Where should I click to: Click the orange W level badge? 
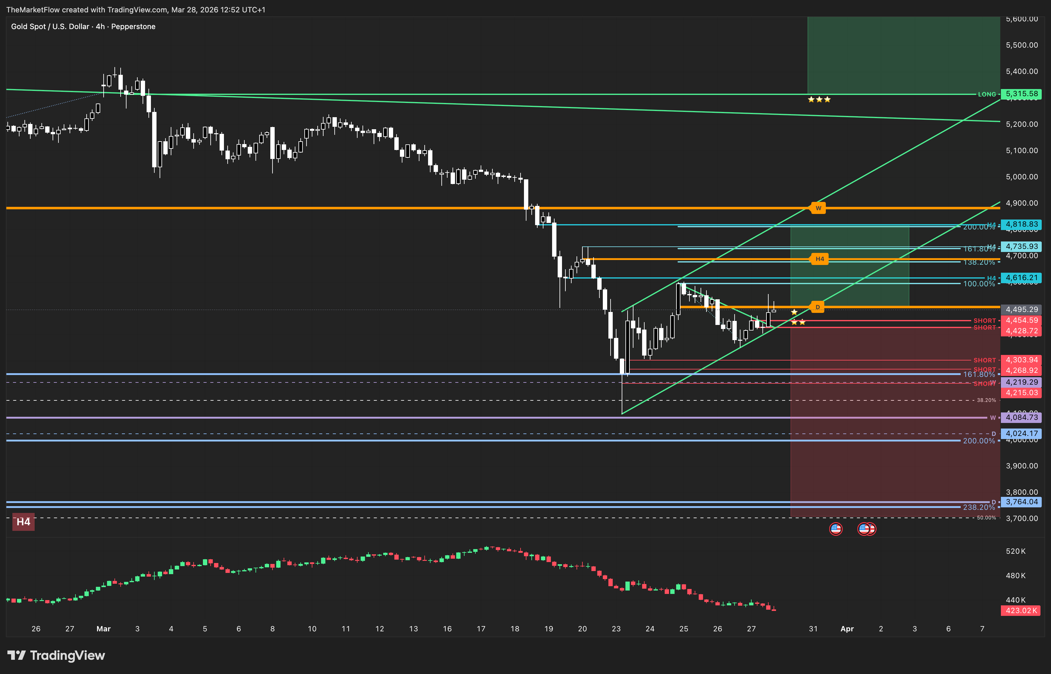click(818, 208)
